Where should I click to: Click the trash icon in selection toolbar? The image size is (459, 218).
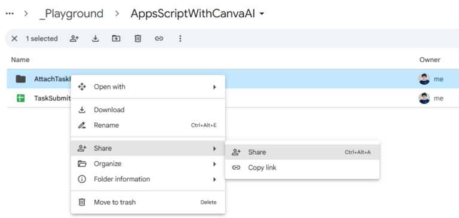(x=138, y=38)
